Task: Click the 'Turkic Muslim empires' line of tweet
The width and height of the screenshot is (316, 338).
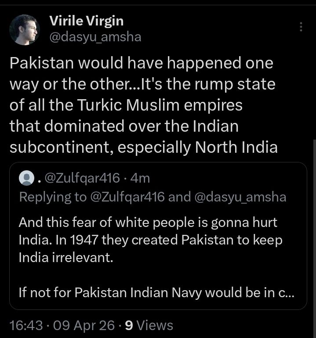Action: click(126, 105)
